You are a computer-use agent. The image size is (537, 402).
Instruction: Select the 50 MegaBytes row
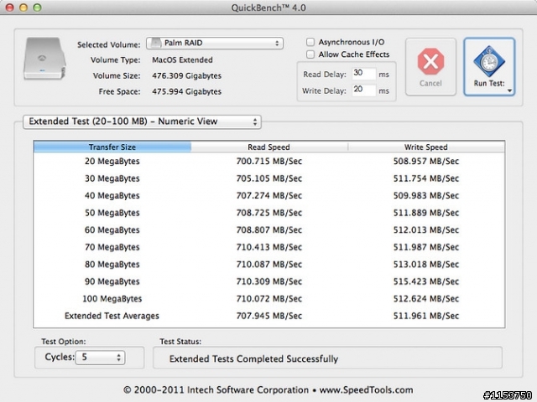tap(268, 213)
